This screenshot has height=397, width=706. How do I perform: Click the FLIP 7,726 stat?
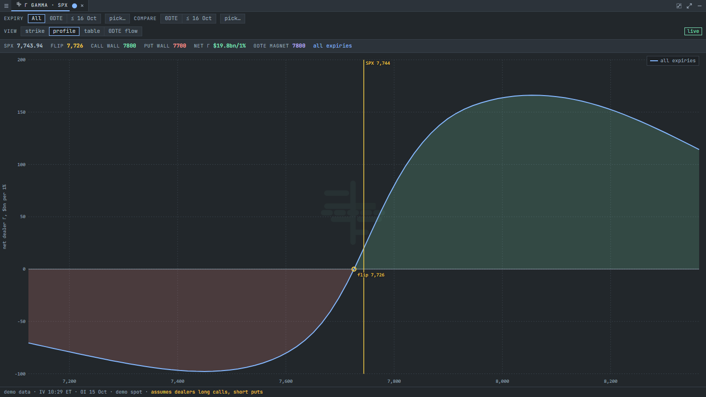[x=67, y=46]
